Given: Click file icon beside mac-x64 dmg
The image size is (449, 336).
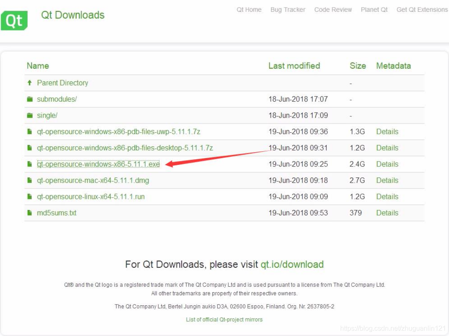Looking at the screenshot, I should point(30,180).
